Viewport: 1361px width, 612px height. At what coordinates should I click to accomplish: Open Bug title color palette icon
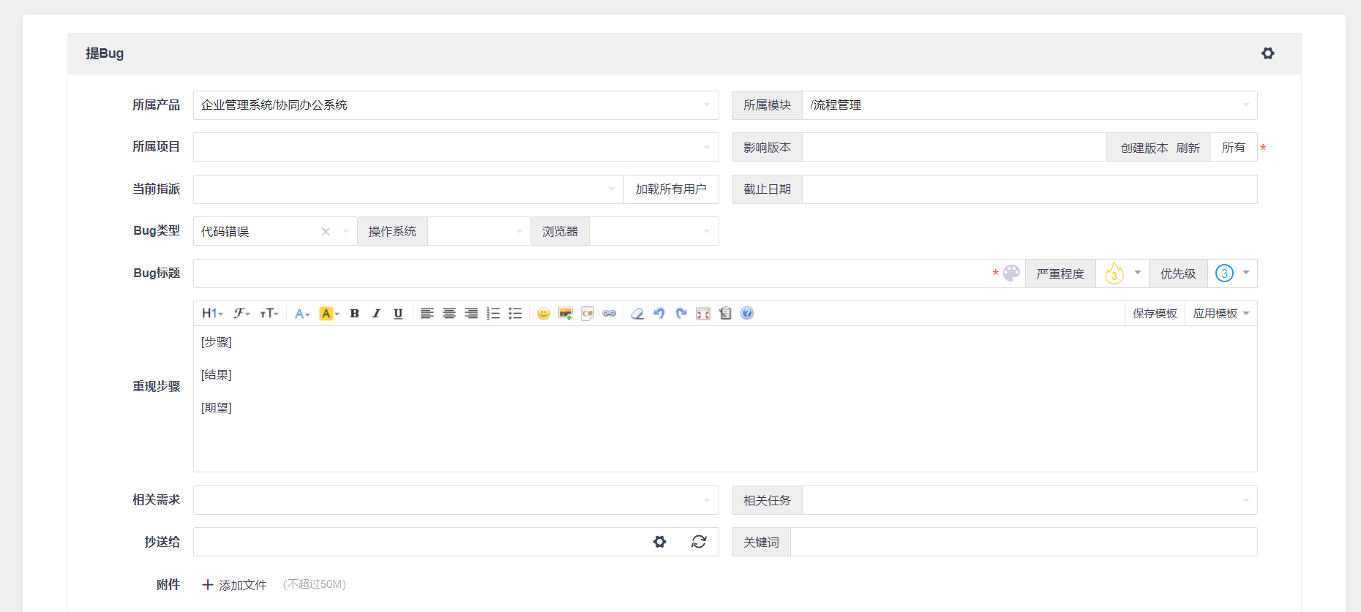pos(1011,273)
